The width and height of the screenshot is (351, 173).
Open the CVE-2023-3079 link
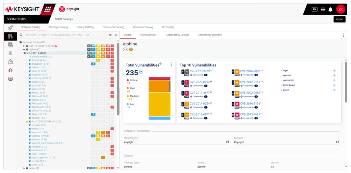pyautogui.click(x=199, y=71)
